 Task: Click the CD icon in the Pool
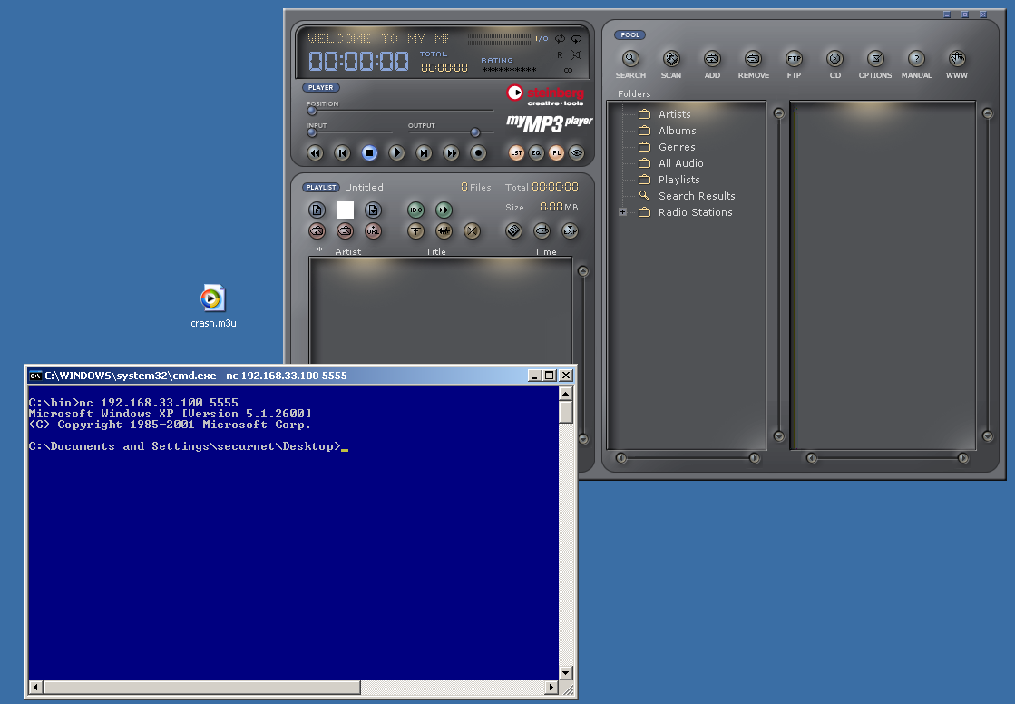pos(835,59)
